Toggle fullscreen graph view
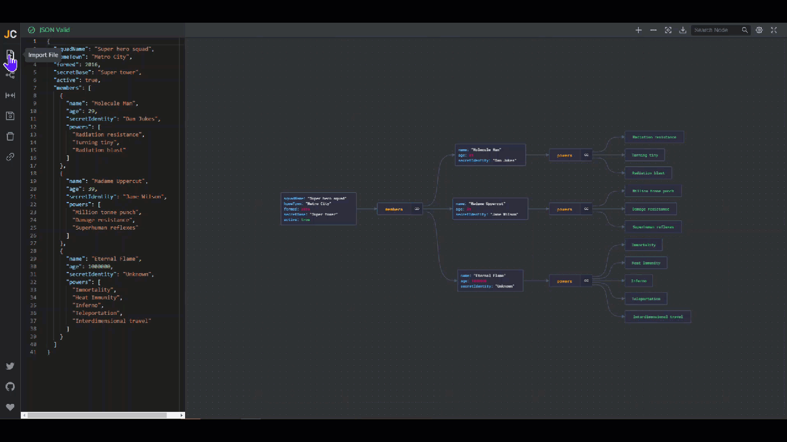 coord(774,30)
